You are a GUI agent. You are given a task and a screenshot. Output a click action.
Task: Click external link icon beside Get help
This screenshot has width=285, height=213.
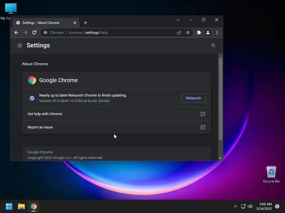point(203,114)
